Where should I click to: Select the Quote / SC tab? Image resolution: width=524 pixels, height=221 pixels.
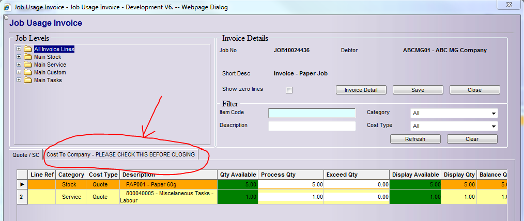(26, 155)
